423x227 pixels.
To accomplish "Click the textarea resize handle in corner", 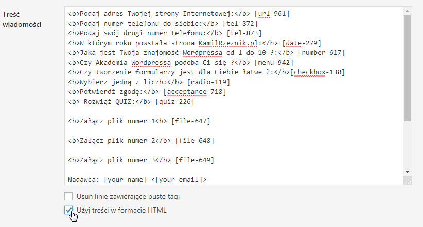I will (x=409, y=182).
